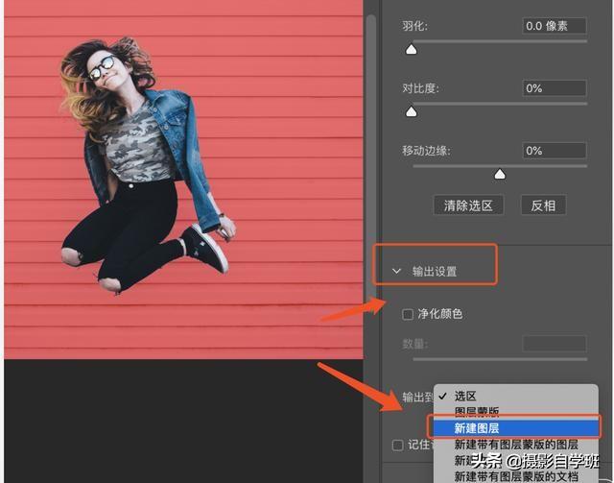
Task: Enable the 净化颜色 checkbox
Action: (408, 314)
